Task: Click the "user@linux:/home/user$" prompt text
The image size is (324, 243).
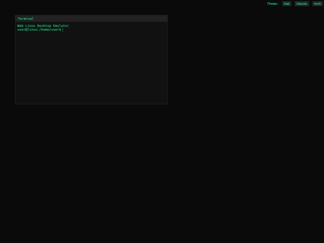Action: (x=39, y=29)
